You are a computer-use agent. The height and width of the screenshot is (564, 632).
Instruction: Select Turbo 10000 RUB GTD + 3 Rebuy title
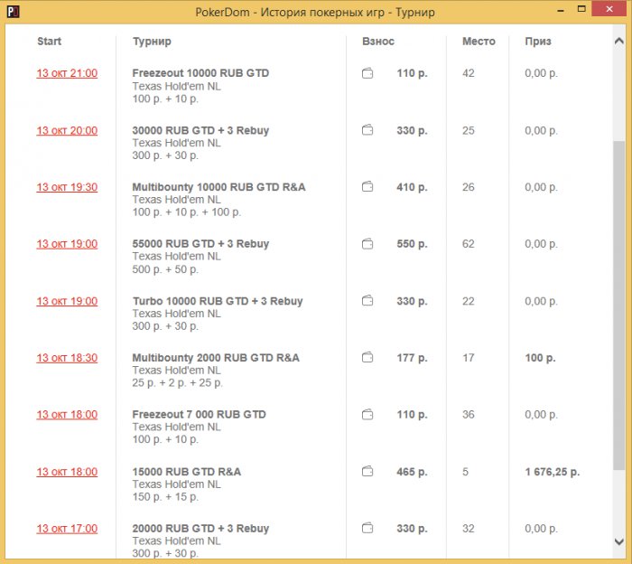click(x=218, y=301)
